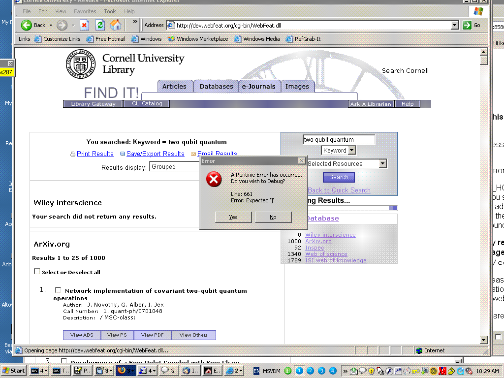The width and height of the screenshot is (504, 378).
Task: Open the Inspec database link
Action: pyautogui.click(x=315, y=248)
